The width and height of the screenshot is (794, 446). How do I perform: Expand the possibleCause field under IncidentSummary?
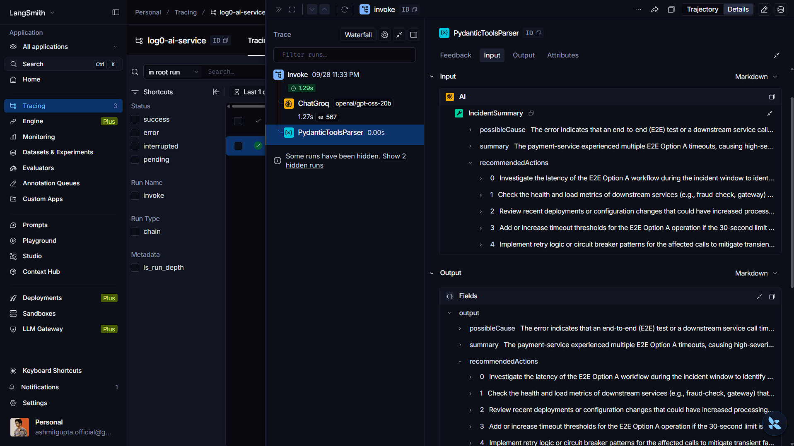470,130
